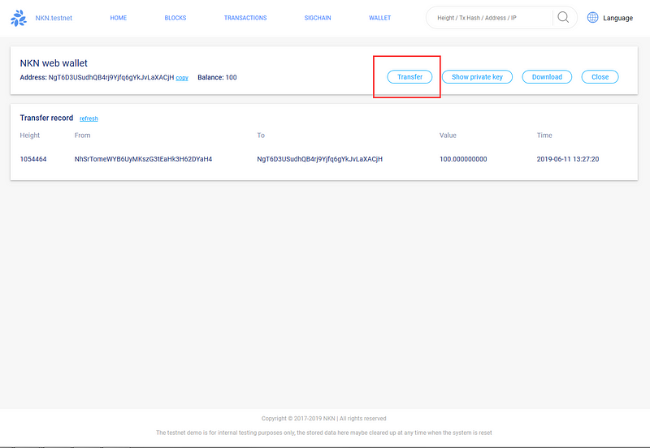The width and height of the screenshot is (650, 448).
Task: Click the sender address NhSrTomeWYB6UyMKszG3tEaHk3H62DYaH4
Action: point(144,159)
